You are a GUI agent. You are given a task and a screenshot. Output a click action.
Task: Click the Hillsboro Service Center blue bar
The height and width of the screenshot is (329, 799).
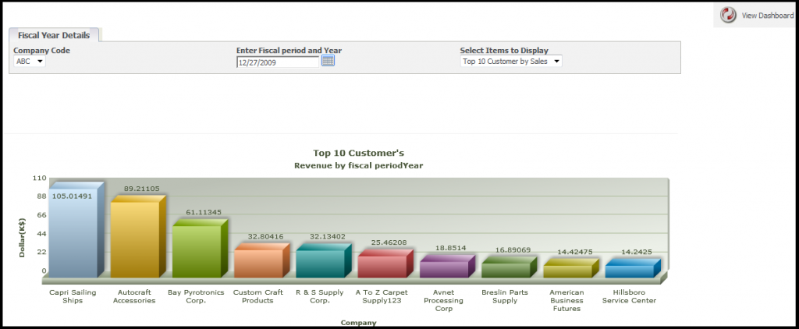(627, 271)
